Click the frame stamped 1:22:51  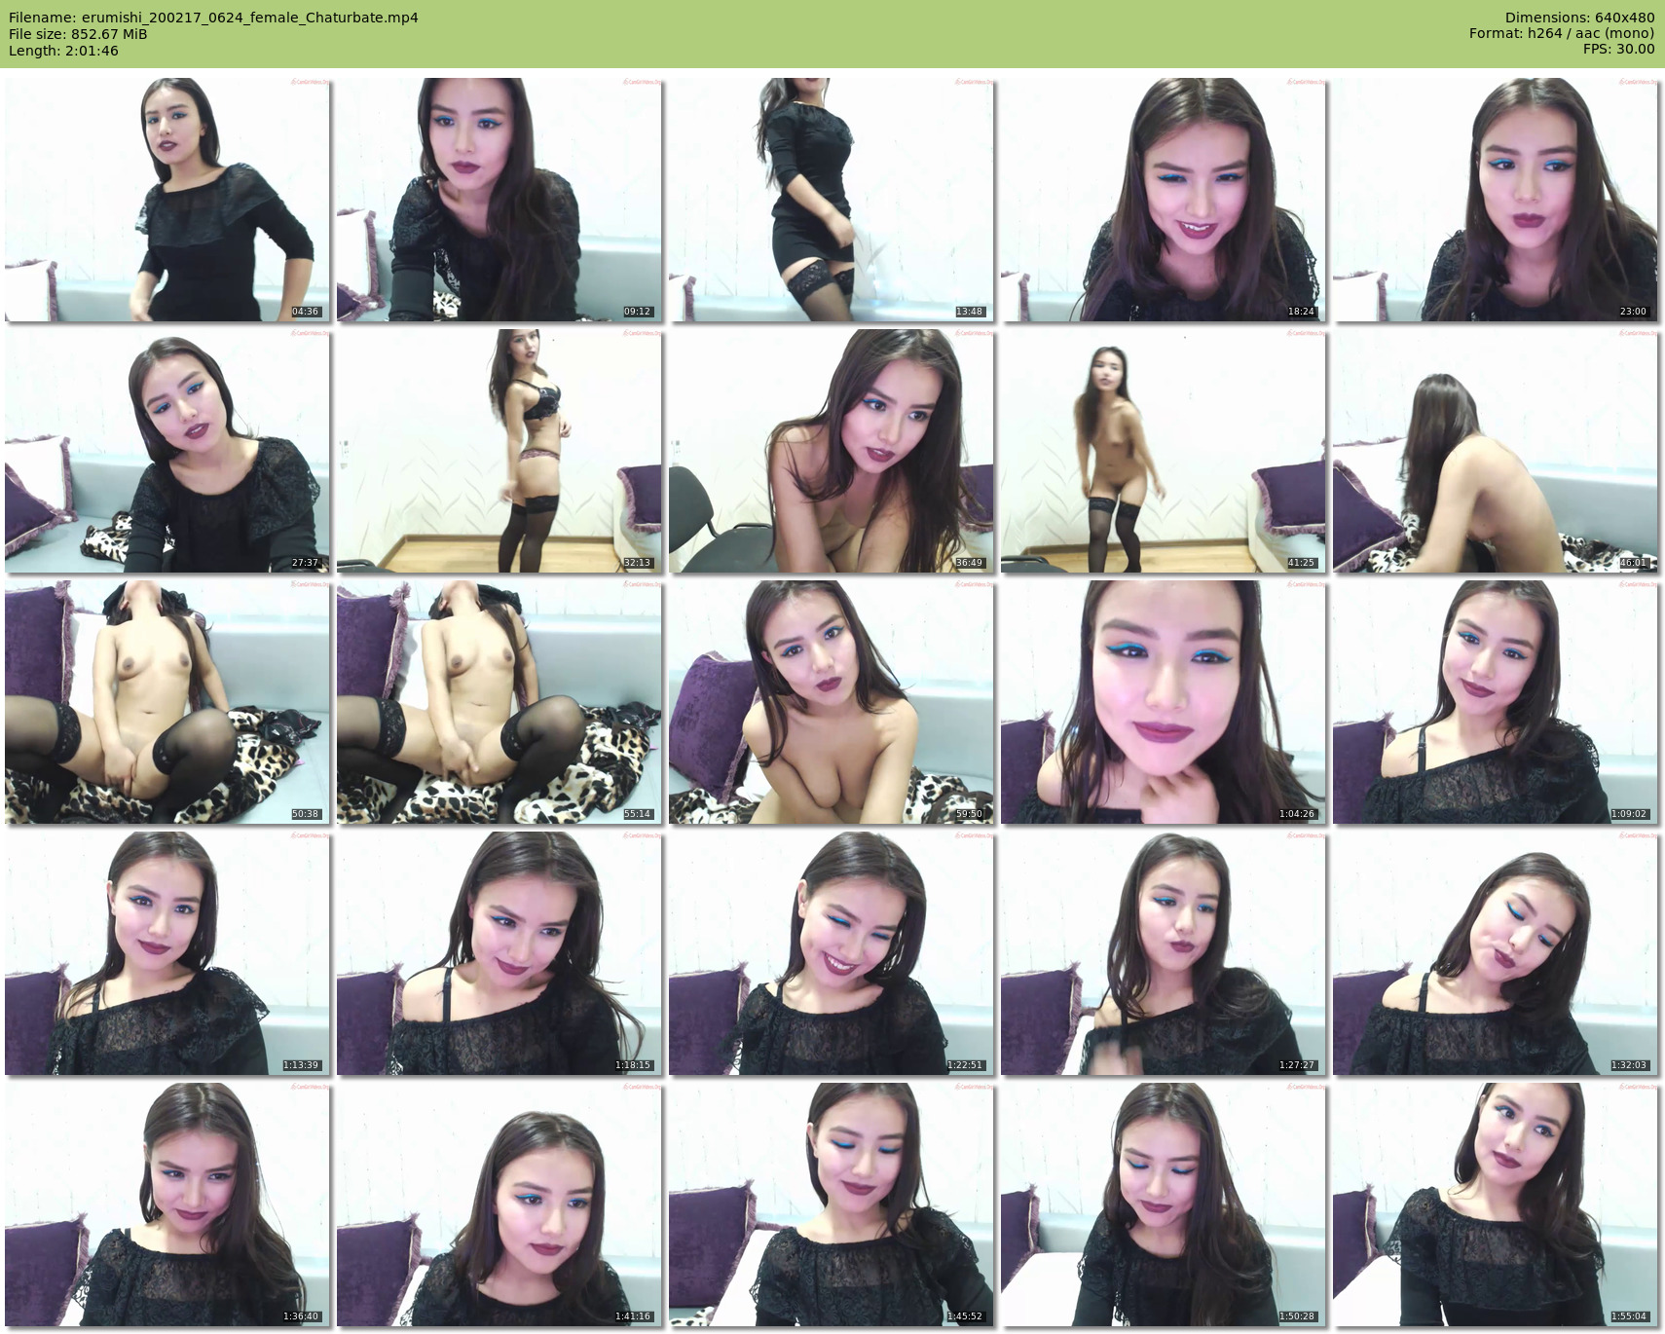click(x=832, y=953)
